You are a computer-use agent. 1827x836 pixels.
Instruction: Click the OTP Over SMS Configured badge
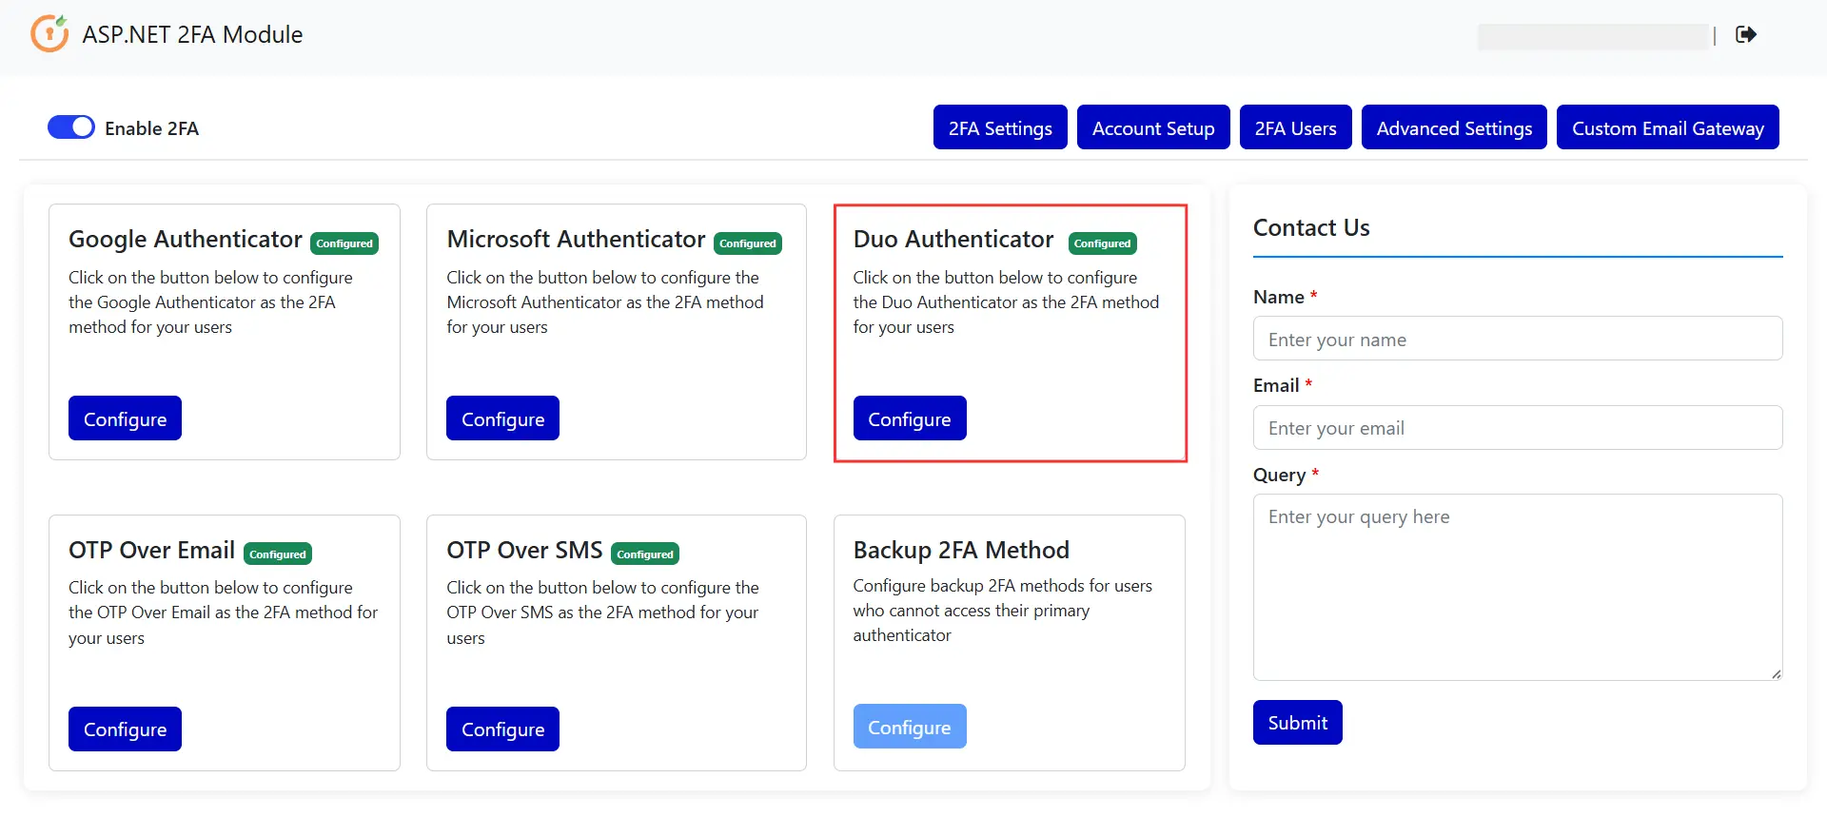click(x=645, y=554)
